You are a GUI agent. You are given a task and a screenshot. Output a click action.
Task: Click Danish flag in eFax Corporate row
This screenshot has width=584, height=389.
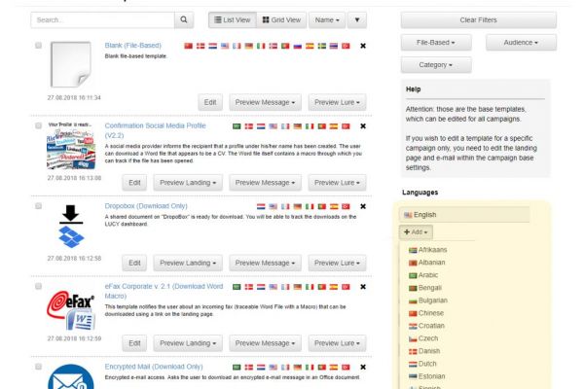249,287
